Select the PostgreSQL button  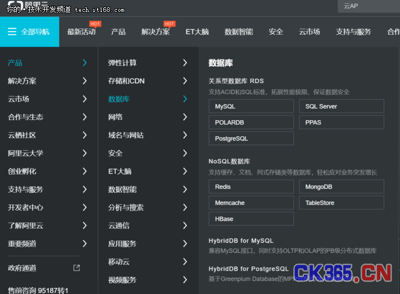click(x=251, y=139)
